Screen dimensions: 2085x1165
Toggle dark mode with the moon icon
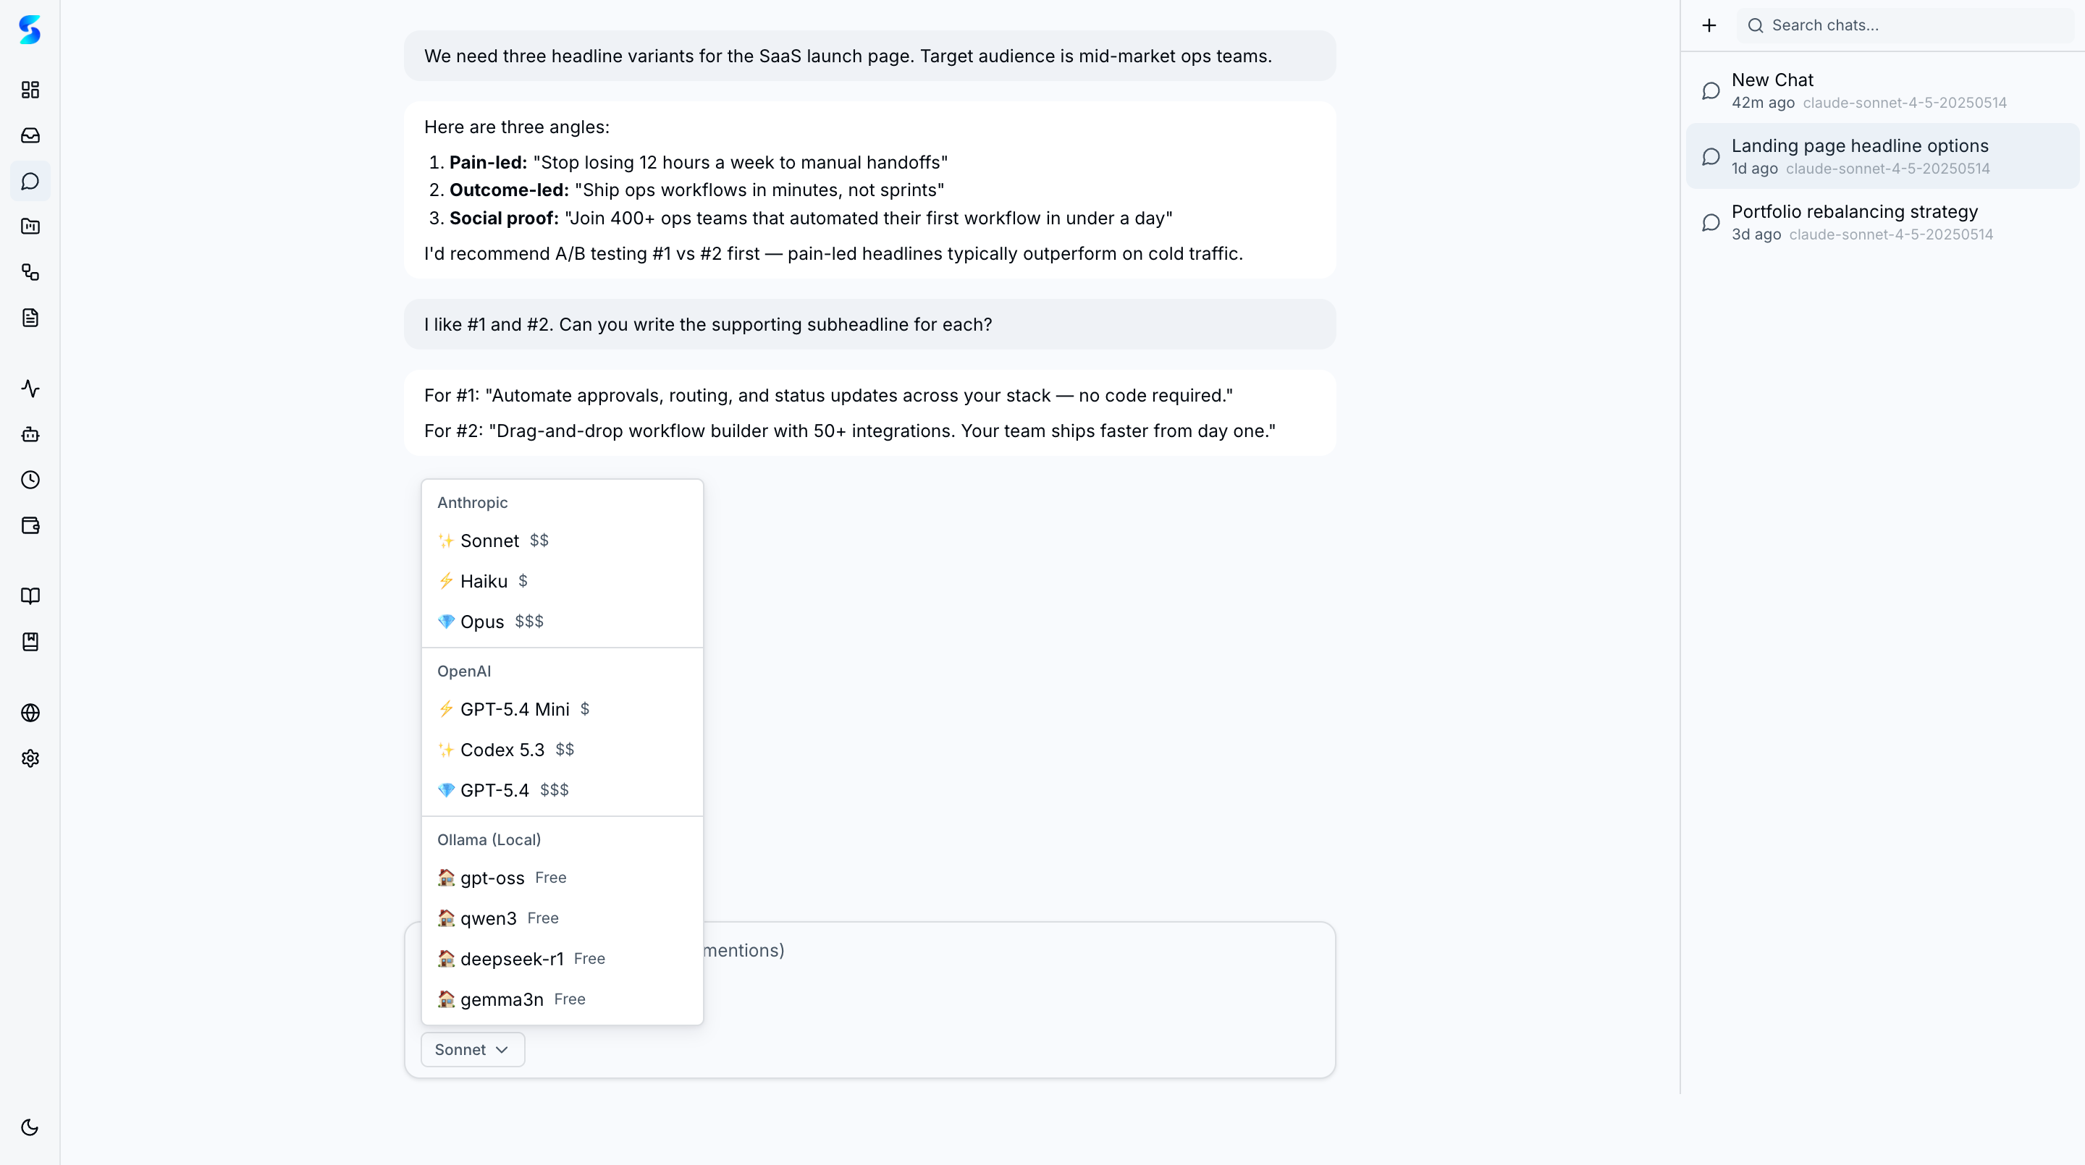tap(30, 1126)
